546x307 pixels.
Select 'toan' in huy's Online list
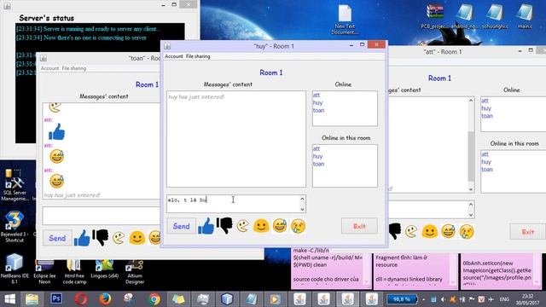click(x=318, y=110)
